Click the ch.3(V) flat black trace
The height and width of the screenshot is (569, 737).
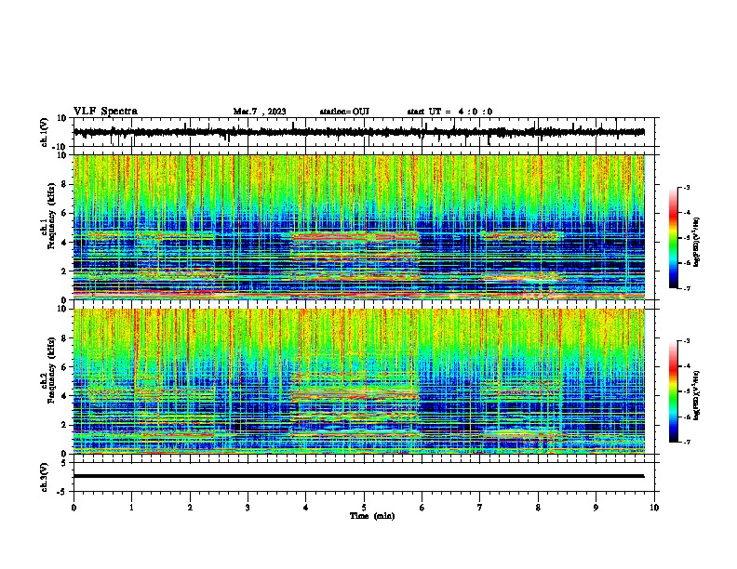[x=359, y=476]
